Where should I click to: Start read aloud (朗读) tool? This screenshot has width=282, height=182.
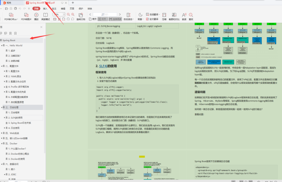coord(184,16)
